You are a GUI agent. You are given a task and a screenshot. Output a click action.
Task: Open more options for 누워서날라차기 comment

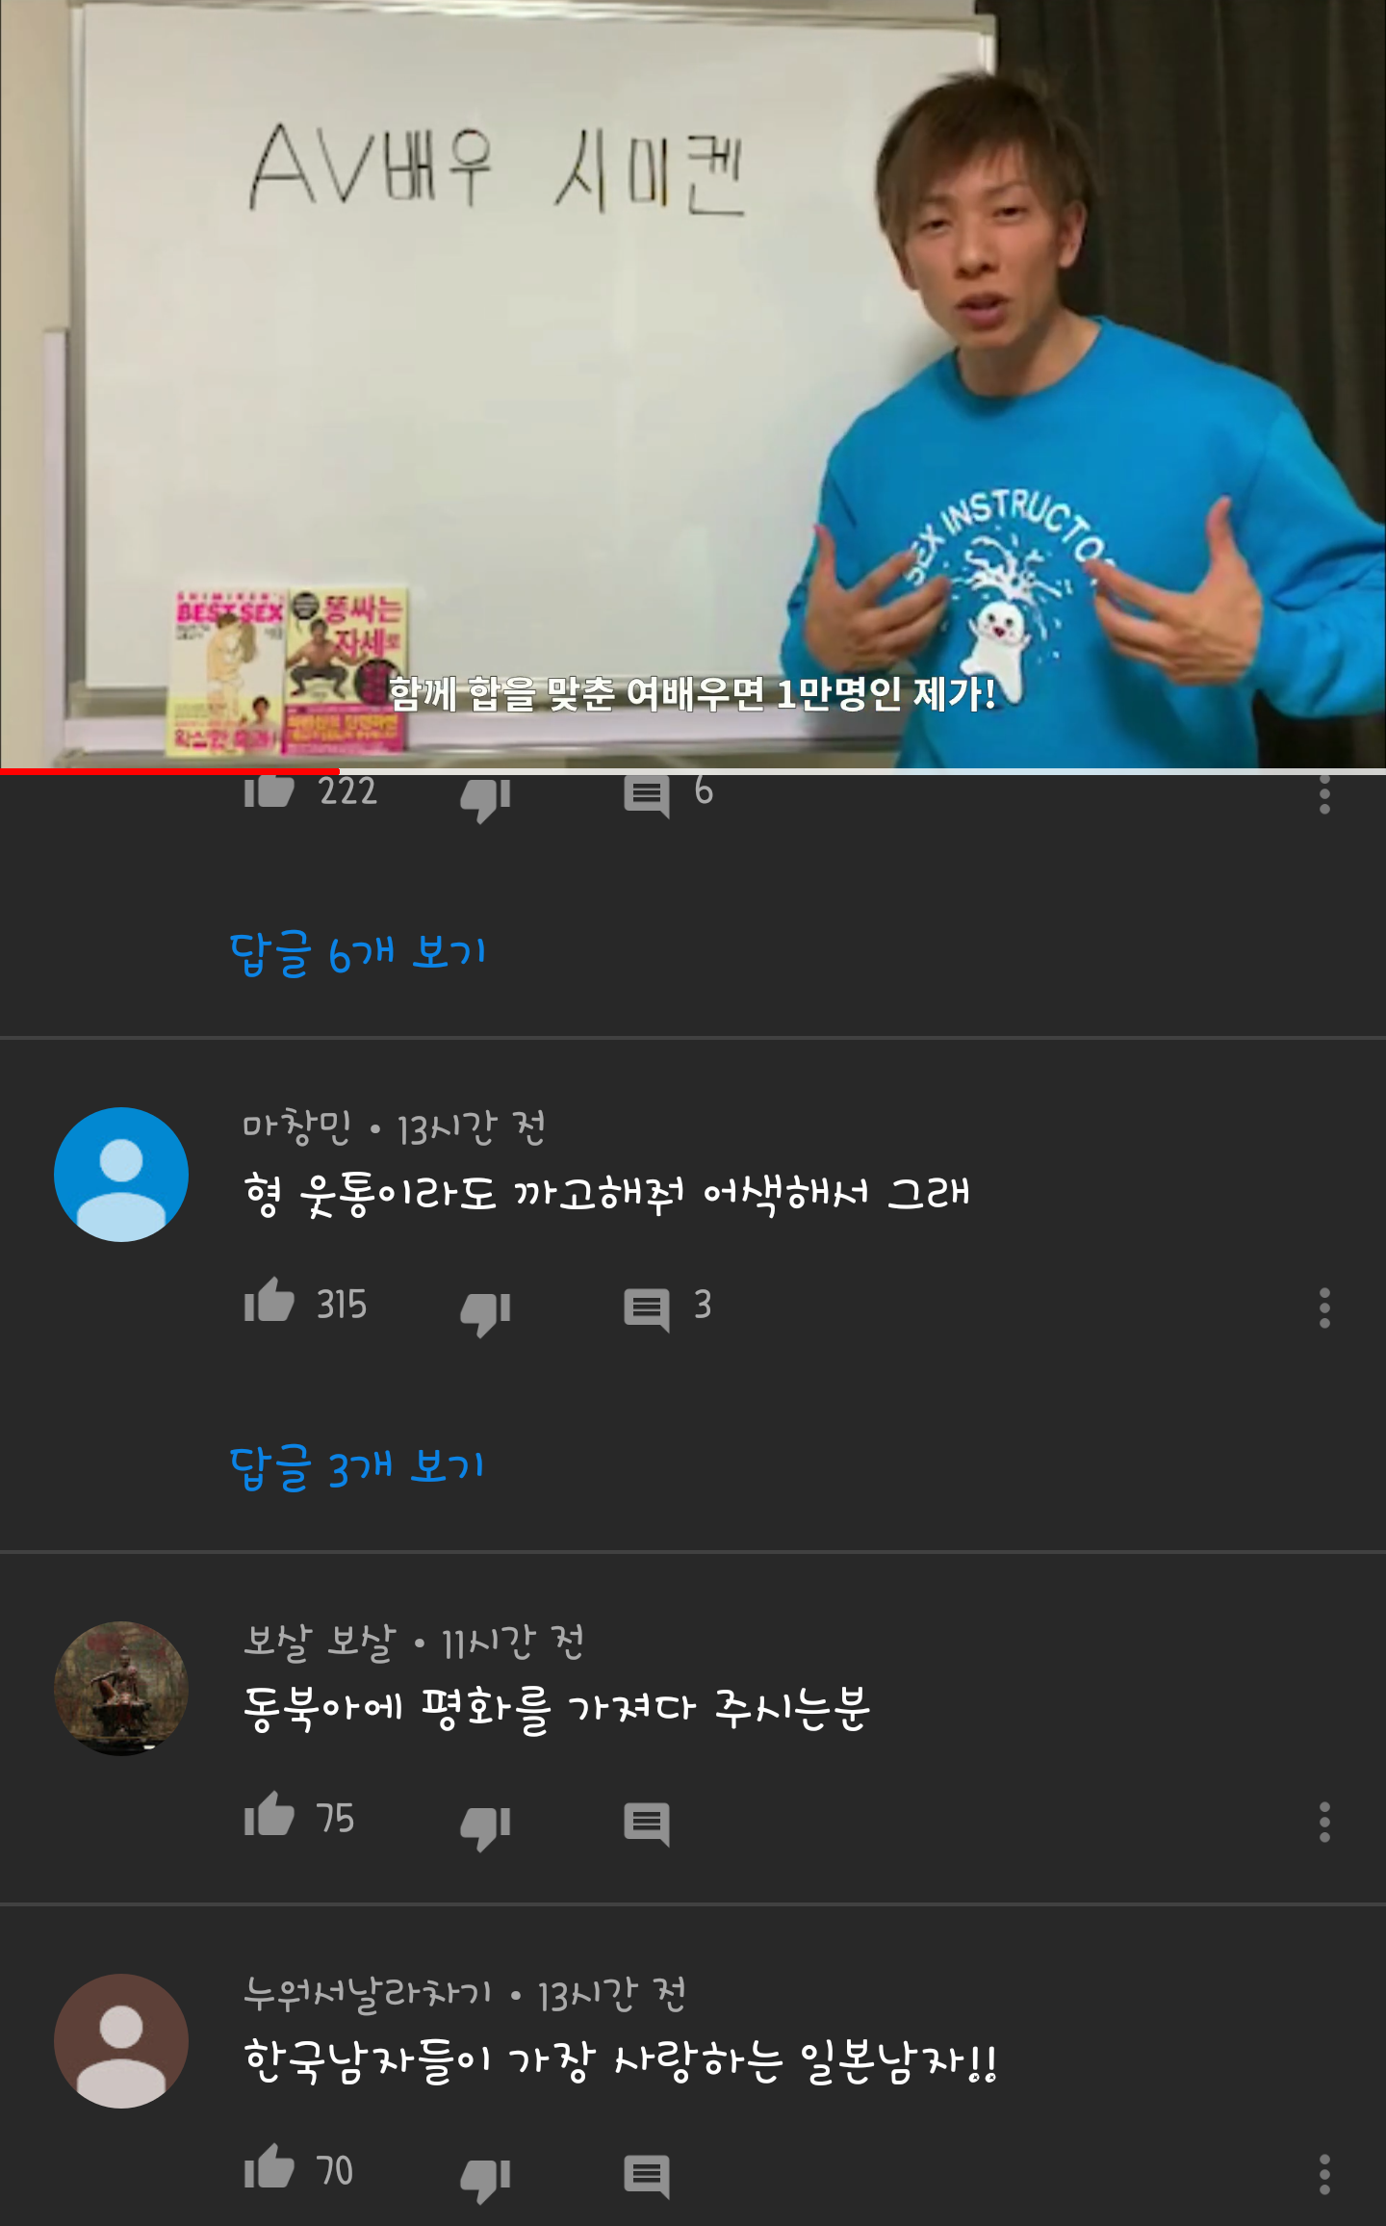click(1324, 2175)
